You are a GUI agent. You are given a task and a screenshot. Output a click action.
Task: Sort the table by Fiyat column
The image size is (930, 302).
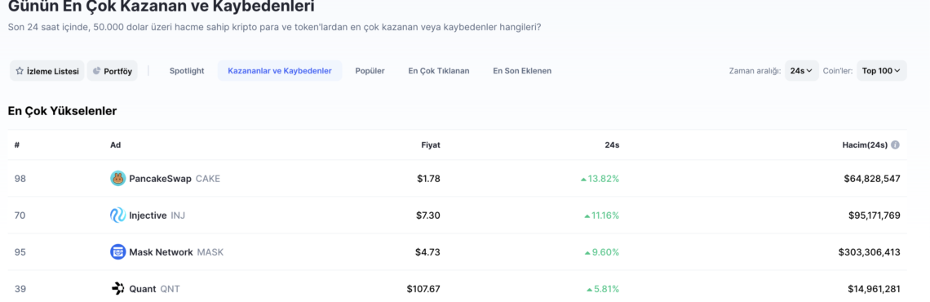(x=431, y=144)
